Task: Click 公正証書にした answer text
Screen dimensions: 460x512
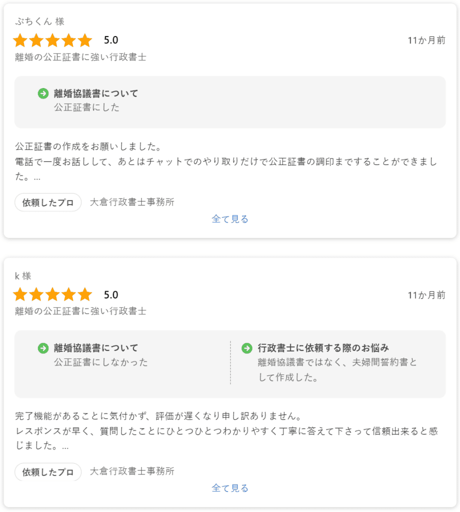Action: point(87,107)
